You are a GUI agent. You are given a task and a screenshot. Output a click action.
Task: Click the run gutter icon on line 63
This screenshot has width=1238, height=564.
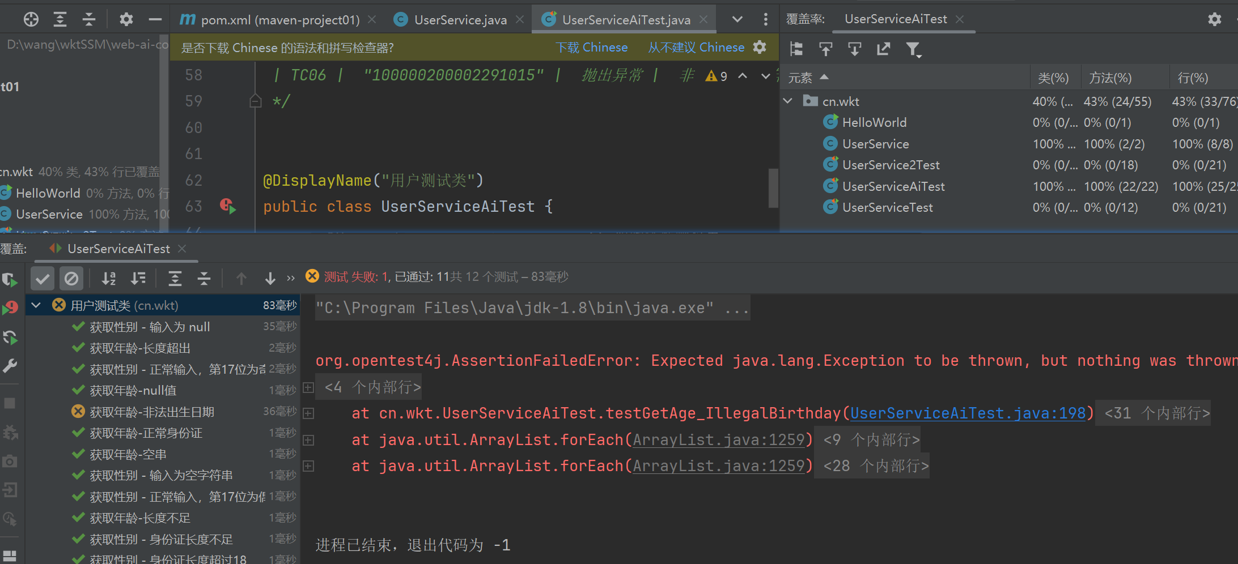coord(227,206)
